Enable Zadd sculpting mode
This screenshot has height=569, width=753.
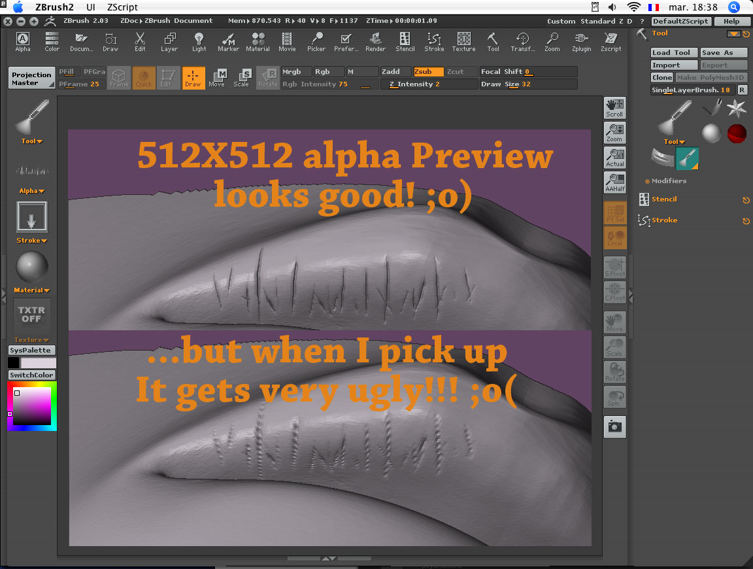[395, 72]
